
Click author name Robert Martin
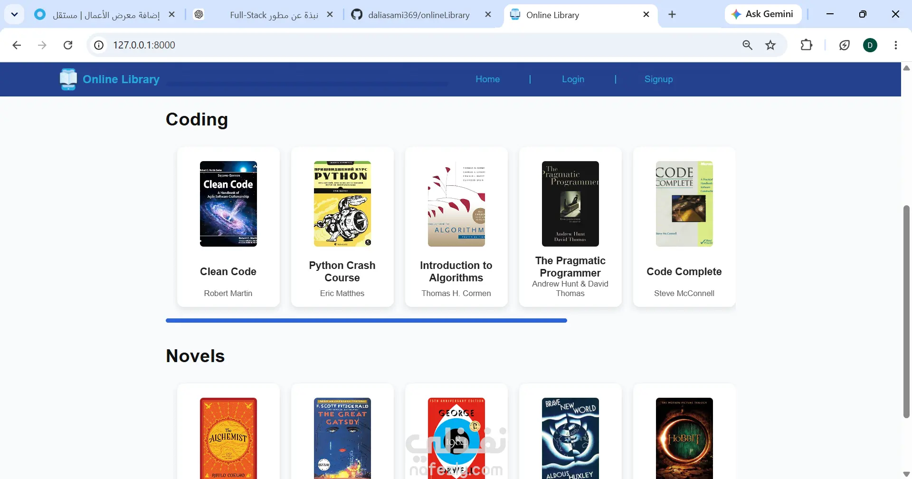pos(228,294)
